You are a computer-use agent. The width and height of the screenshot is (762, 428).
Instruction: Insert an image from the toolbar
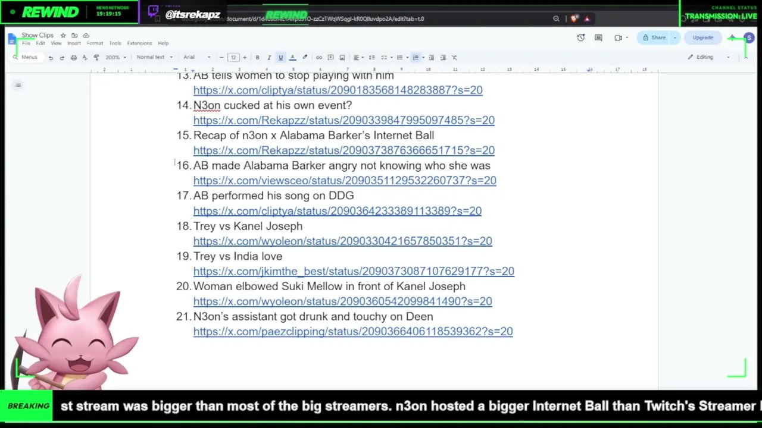pos(342,58)
